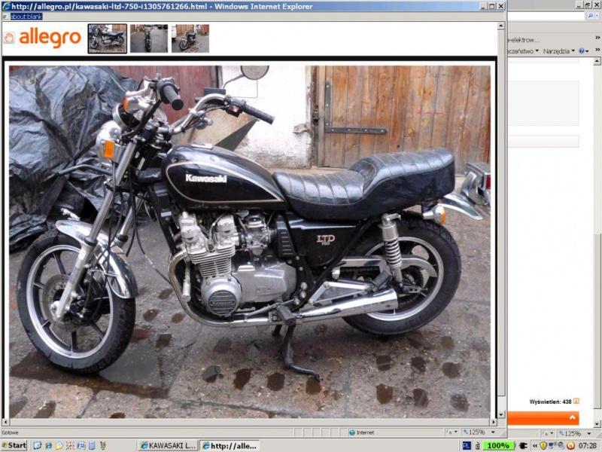This screenshot has width=602, height=452.
Task: Click the right arrow of popup horizontal scrollbar
Action: coord(494,422)
